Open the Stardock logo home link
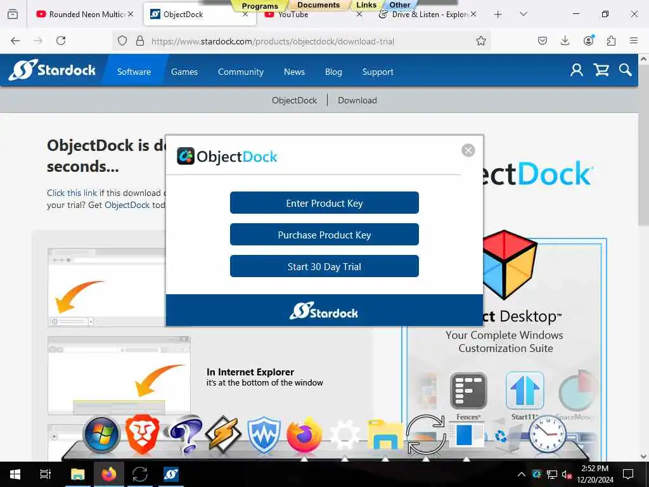 [52, 70]
